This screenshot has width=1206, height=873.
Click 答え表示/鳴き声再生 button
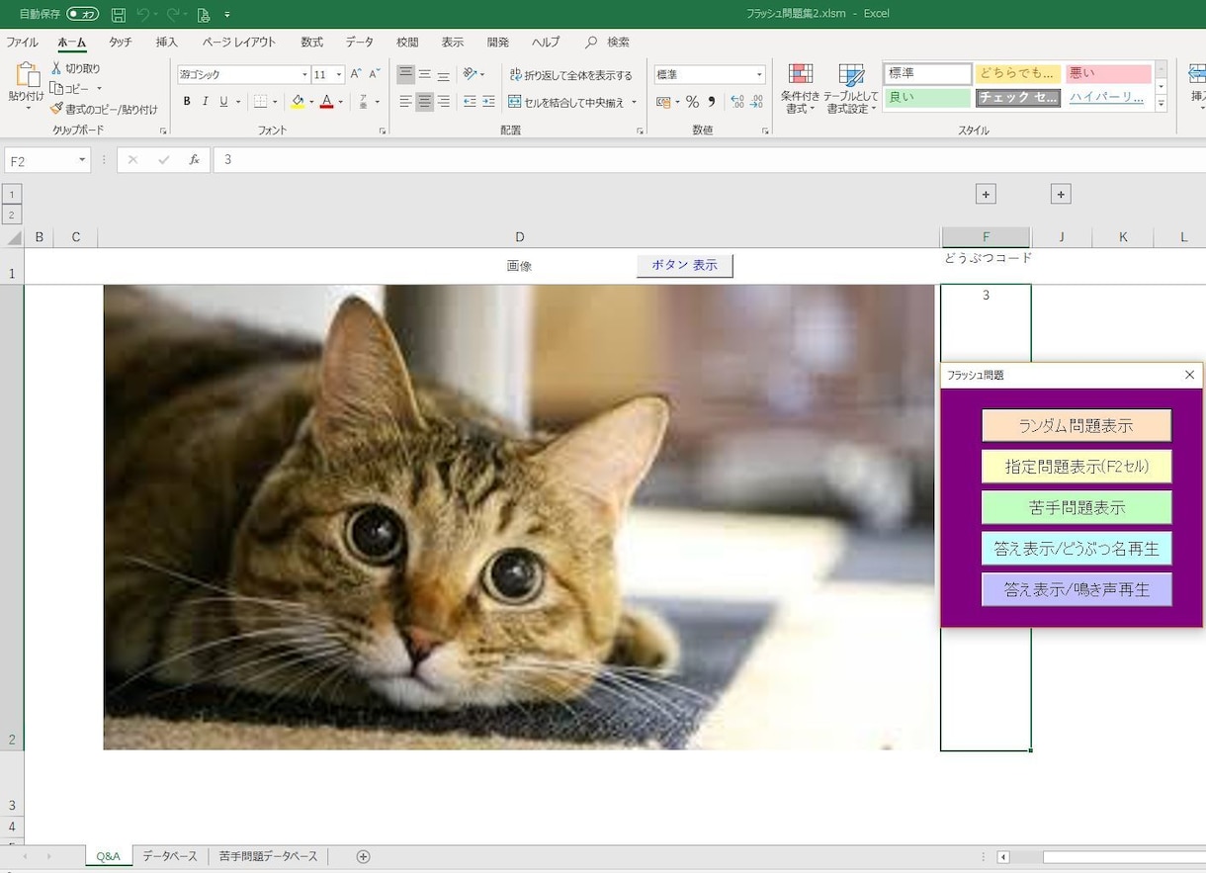(x=1077, y=589)
